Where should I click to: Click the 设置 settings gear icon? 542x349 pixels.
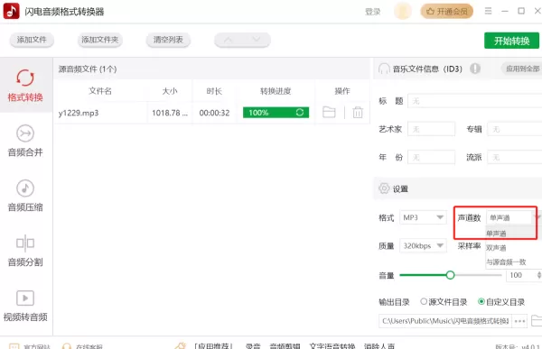384,188
